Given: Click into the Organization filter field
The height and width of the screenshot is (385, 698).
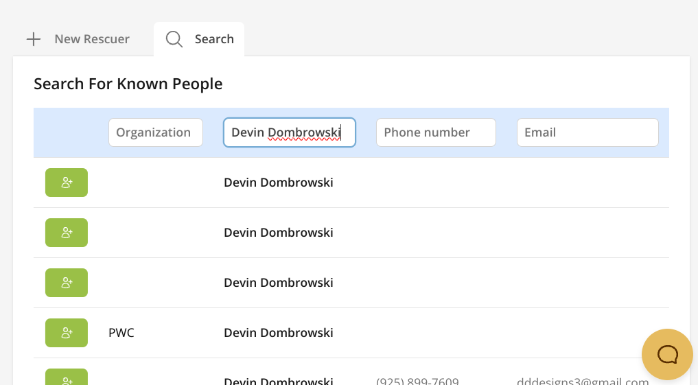Looking at the screenshot, I should pyautogui.click(x=156, y=132).
